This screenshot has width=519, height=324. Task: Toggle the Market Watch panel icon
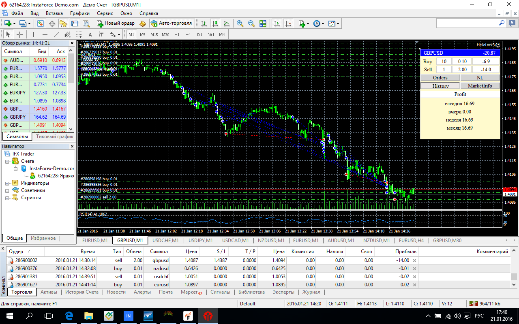(x=41, y=23)
